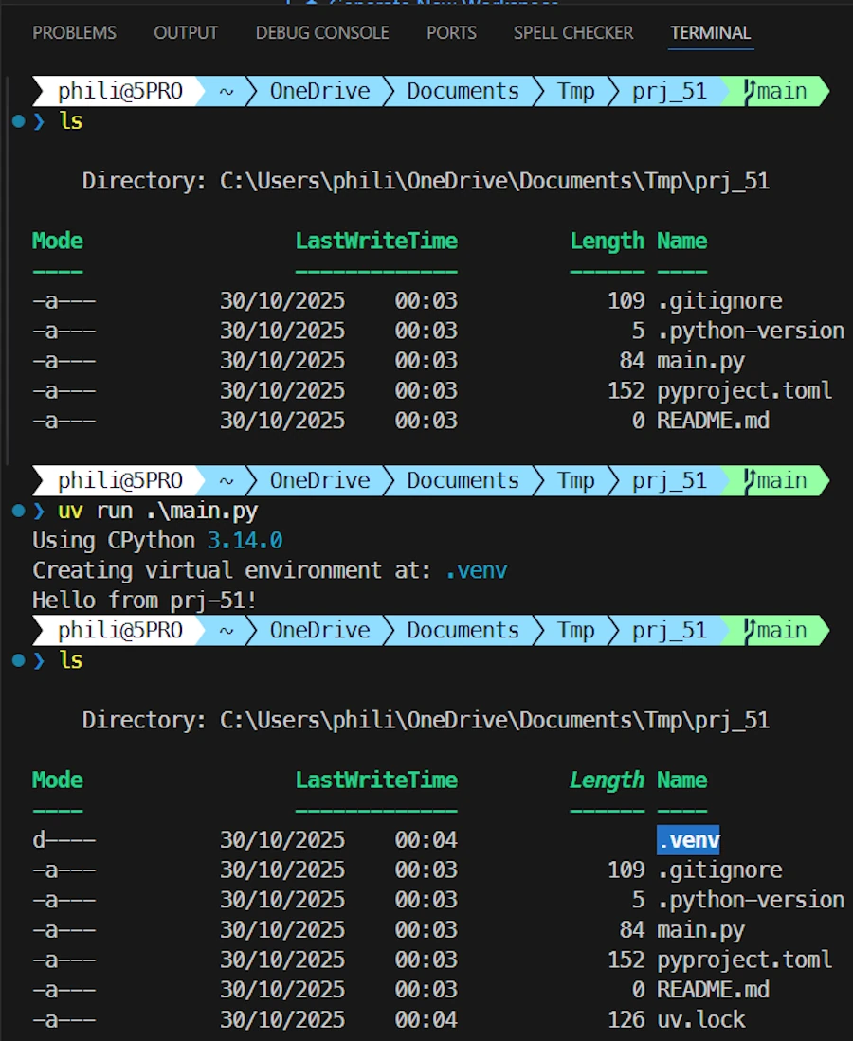Click the git branch icon in the topmost prompt
Screen dimensions: 853x1041
click(750, 91)
